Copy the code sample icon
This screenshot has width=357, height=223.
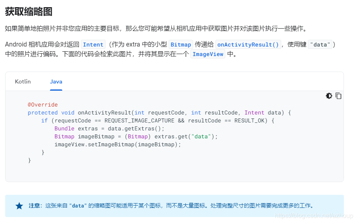click(x=338, y=96)
